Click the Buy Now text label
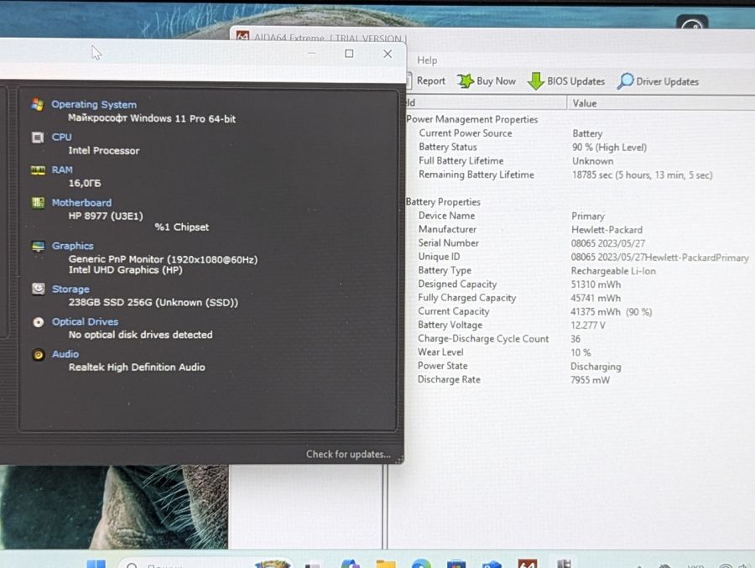 coord(496,81)
